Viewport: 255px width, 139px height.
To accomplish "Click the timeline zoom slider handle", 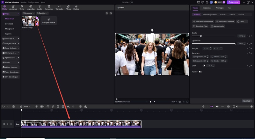I will click(237, 106).
